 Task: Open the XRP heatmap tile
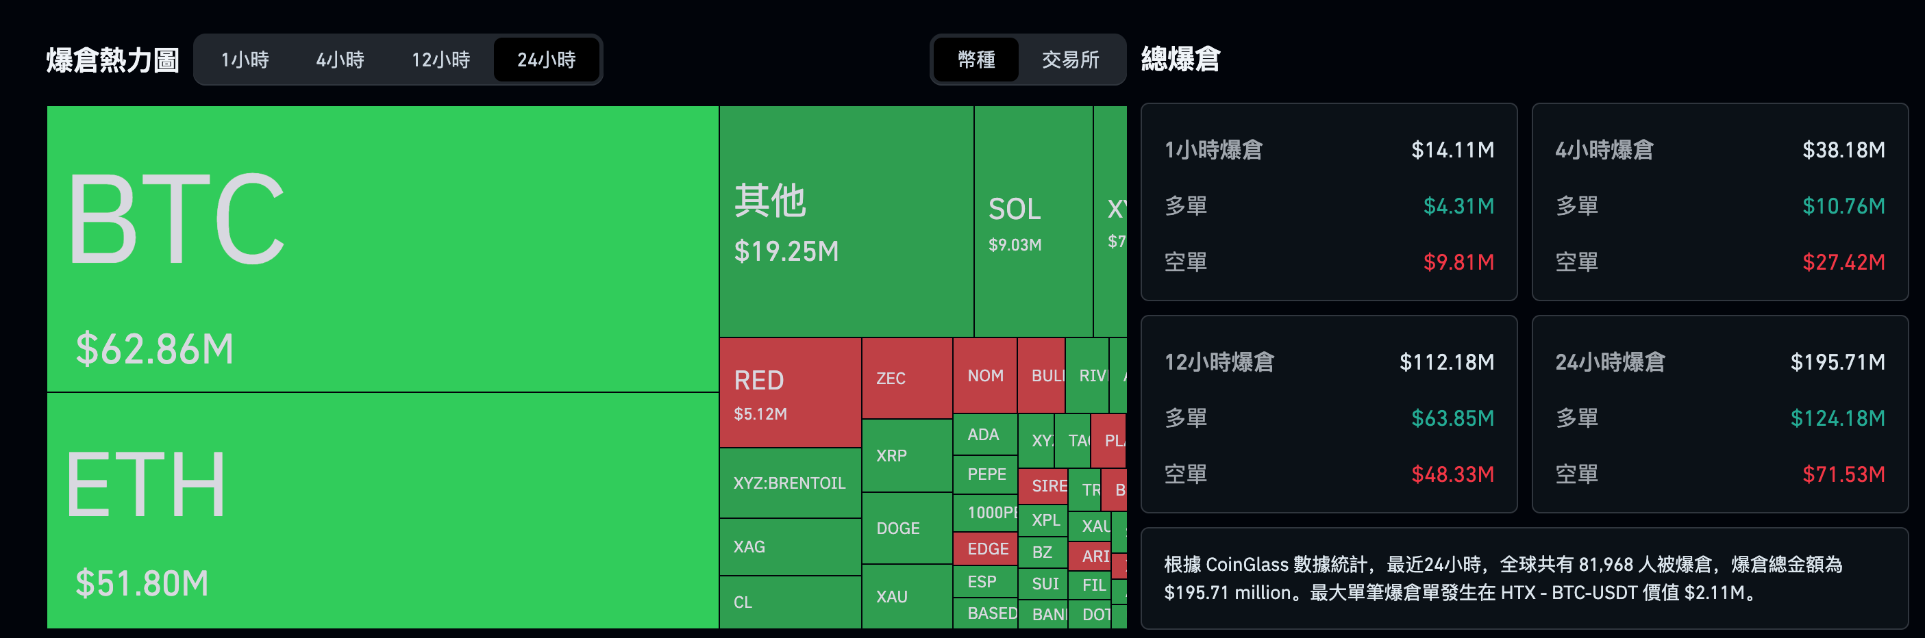(906, 455)
